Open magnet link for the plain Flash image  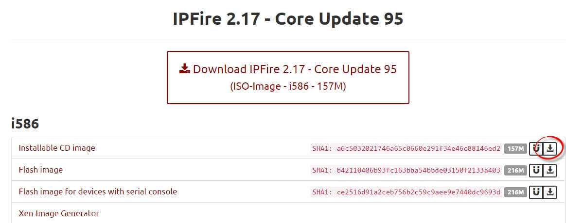[536, 170]
